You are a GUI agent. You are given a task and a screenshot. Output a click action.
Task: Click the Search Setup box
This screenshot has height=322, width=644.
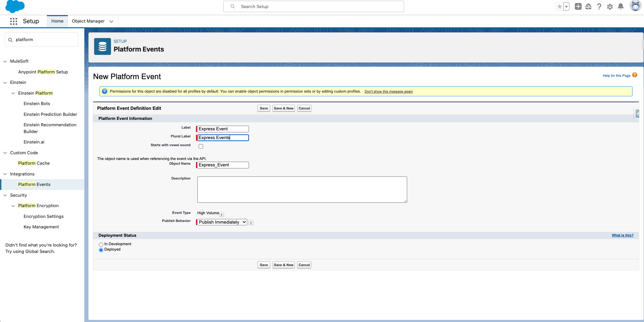tap(314, 6)
